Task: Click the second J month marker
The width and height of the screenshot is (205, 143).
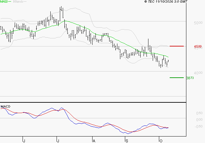Action: 58,141
